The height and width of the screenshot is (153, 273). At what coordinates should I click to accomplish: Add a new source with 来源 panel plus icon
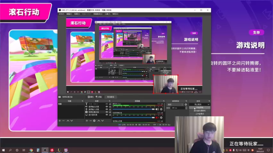[x=87, y=121]
